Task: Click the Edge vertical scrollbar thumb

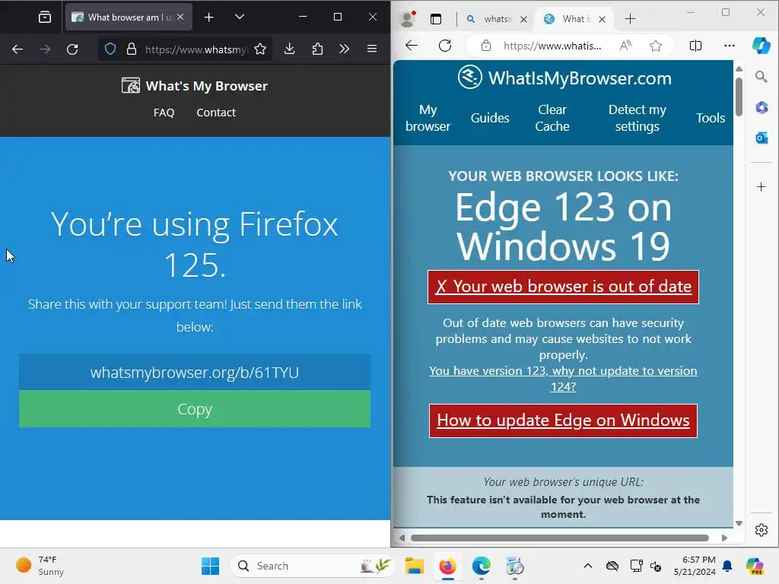Action: coord(739,97)
